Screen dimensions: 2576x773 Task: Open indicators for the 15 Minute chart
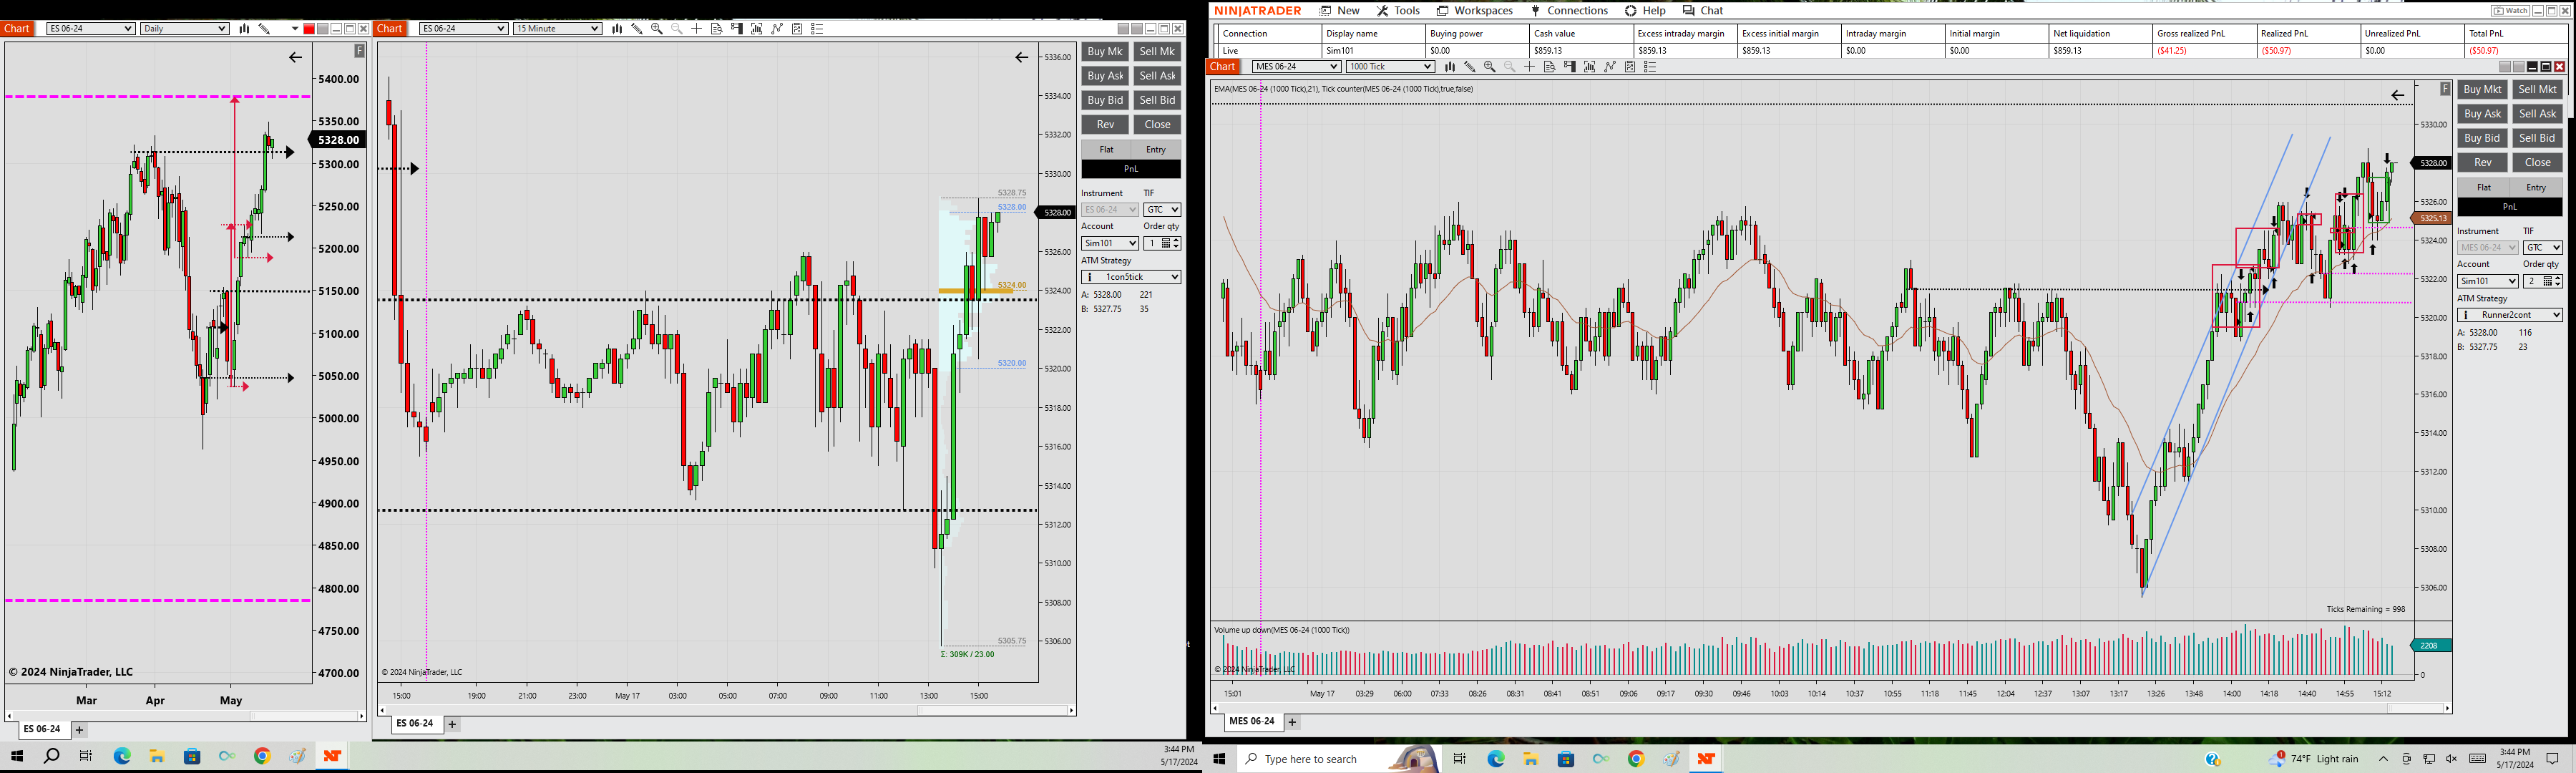(x=757, y=29)
